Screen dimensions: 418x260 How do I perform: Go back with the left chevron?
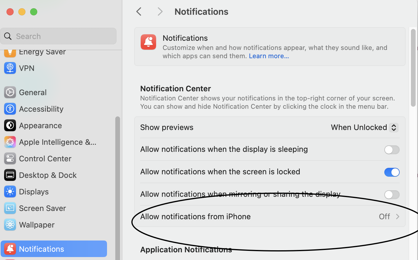(x=139, y=12)
